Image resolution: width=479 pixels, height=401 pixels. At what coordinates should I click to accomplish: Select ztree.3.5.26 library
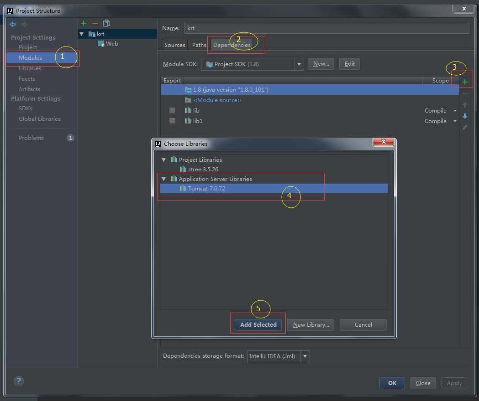coord(274,169)
